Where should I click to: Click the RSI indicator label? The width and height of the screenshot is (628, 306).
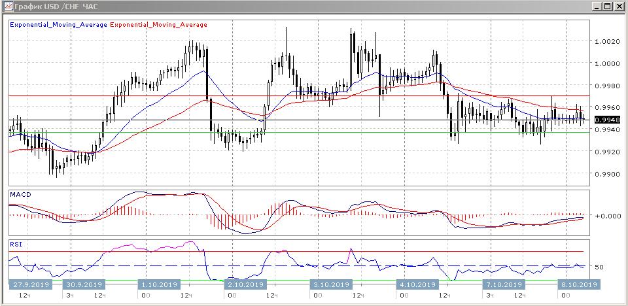[16, 244]
